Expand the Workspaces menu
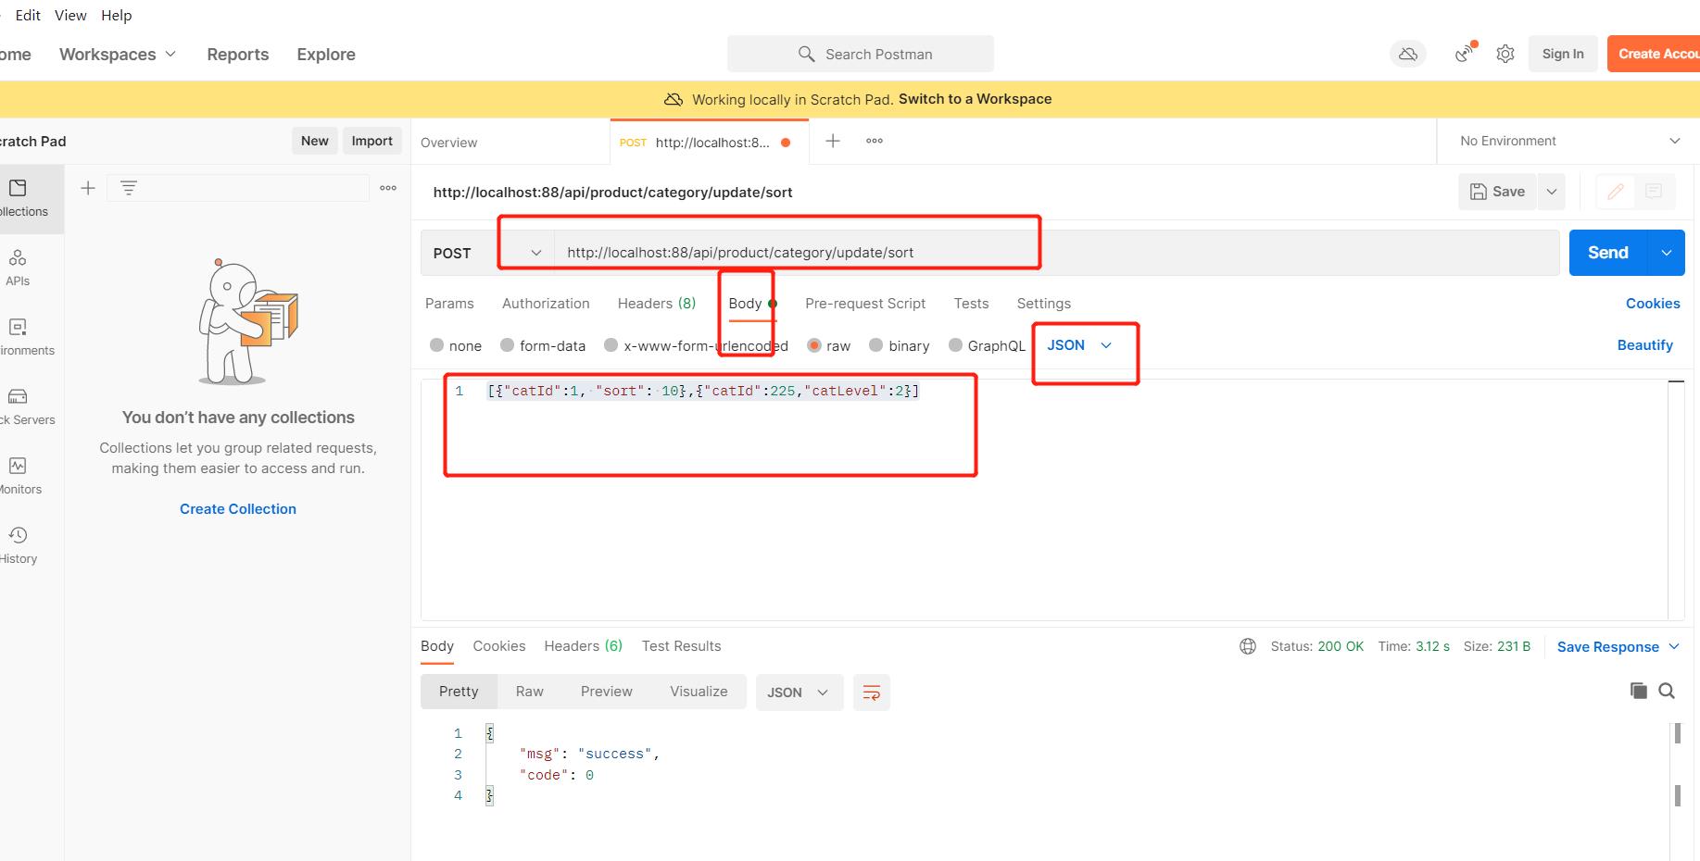The image size is (1700, 861). click(118, 54)
